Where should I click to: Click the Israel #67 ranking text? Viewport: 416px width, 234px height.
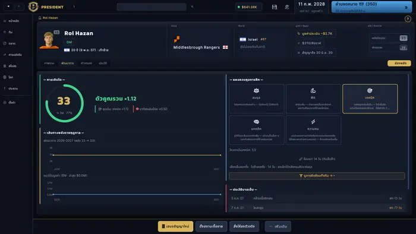pos(257,39)
